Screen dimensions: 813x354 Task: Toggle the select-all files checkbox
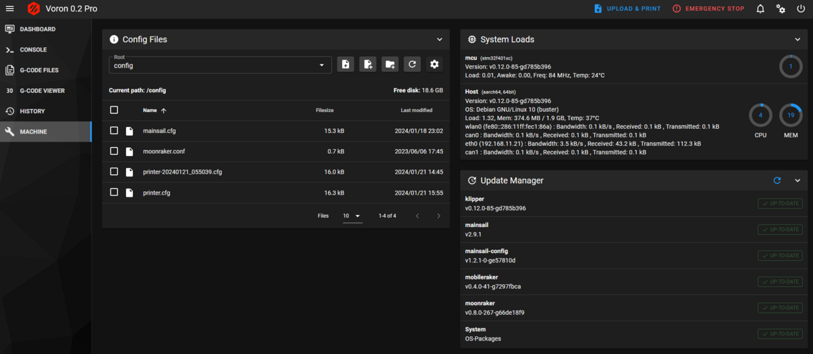tap(114, 110)
